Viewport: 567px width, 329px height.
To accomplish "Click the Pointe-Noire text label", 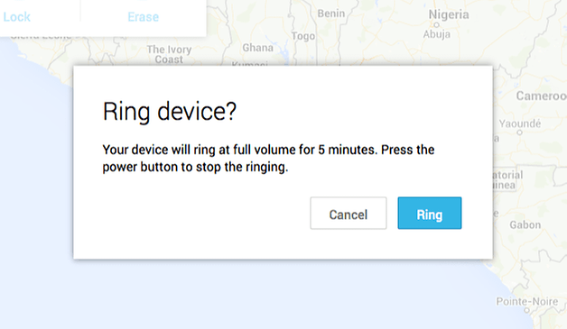I will click(x=527, y=301).
